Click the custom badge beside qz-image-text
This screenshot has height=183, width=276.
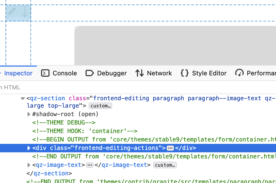165,165
